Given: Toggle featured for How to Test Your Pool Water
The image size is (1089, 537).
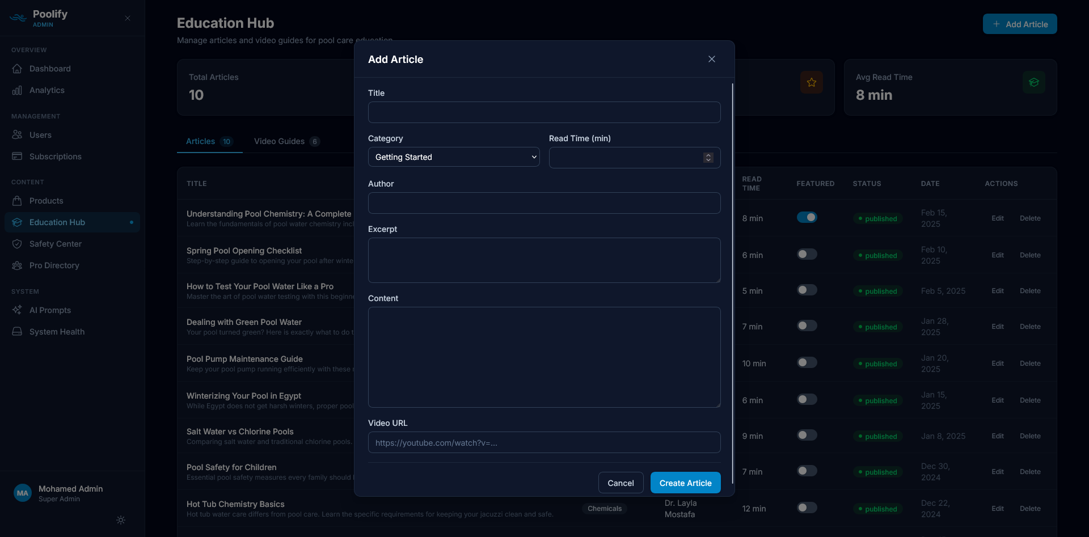Looking at the screenshot, I should point(807,290).
